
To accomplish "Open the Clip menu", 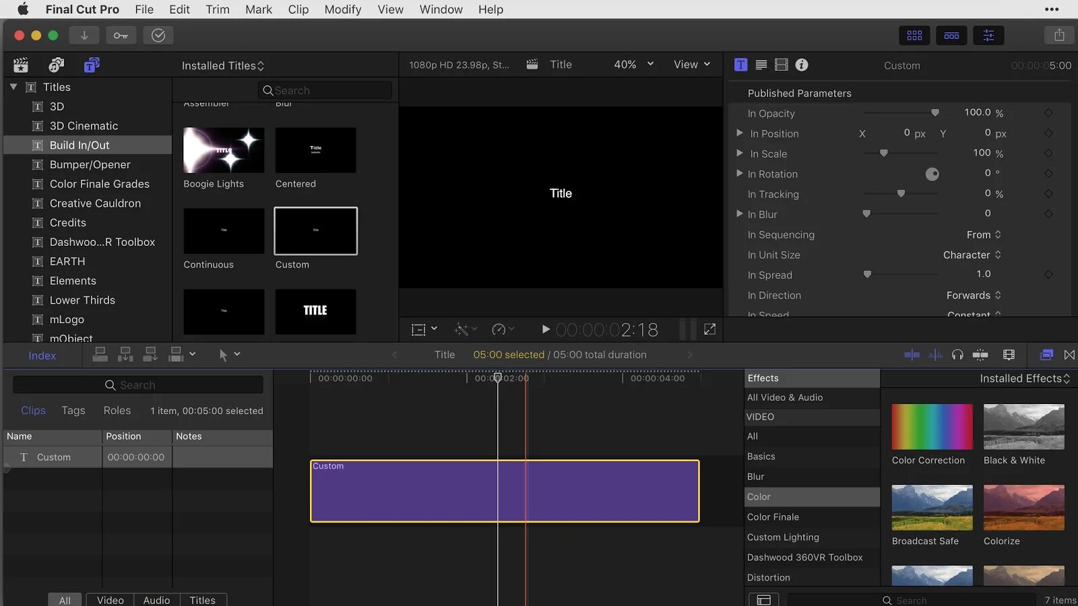I will (x=298, y=9).
